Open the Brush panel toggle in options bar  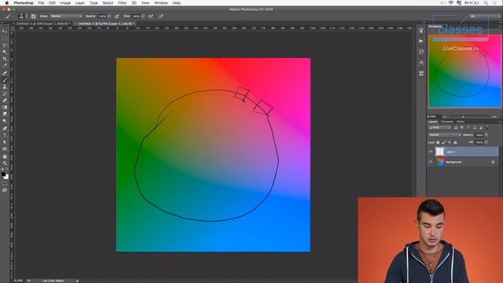[33, 16]
